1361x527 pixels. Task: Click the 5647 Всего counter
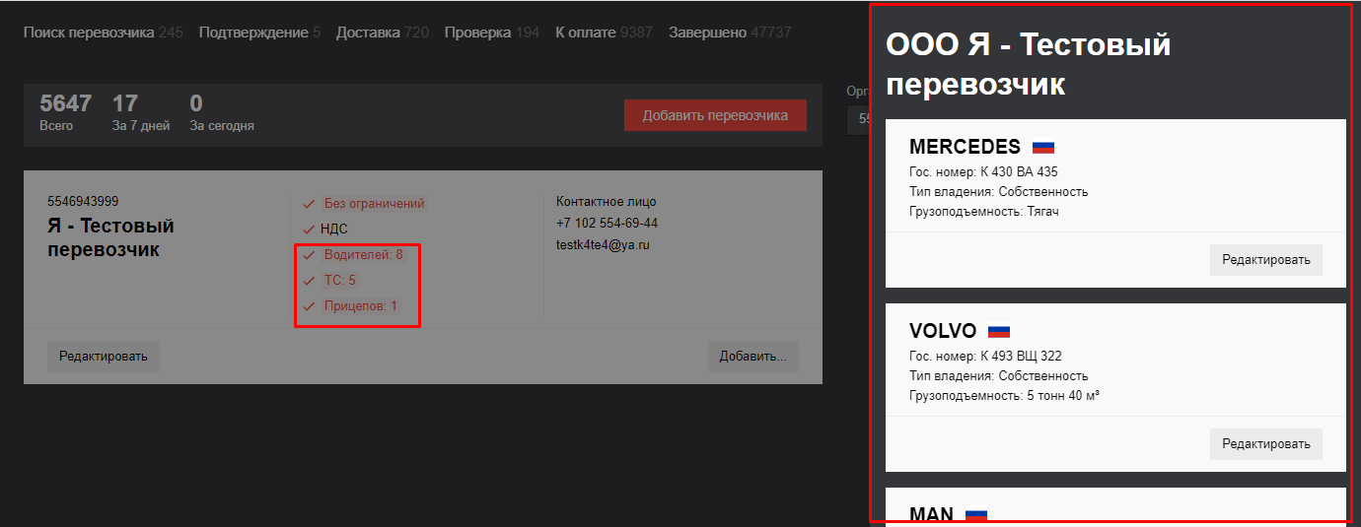point(65,112)
